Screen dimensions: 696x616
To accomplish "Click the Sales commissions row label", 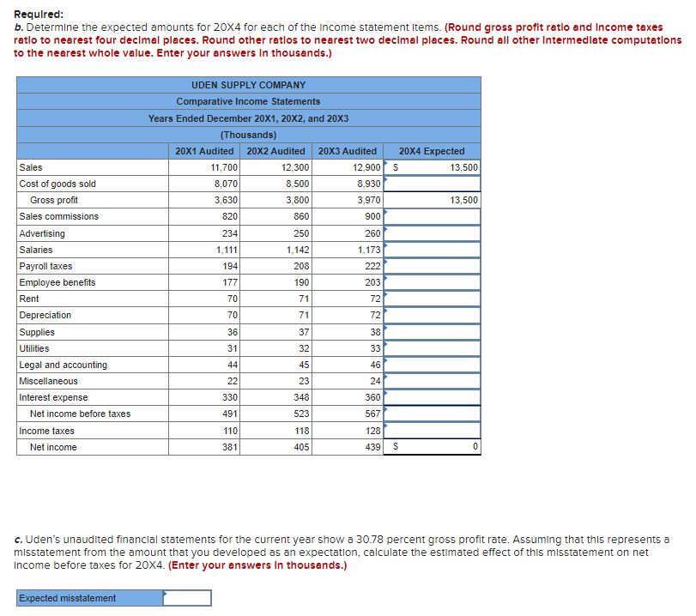I will pyautogui.click(x=58, y=216).
